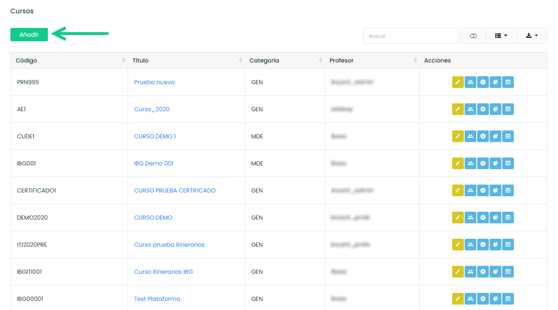Viewport: 558px width, 310px height.
Task: Click enter icon for IBG00001 course
Action: (x=508, y=299)
